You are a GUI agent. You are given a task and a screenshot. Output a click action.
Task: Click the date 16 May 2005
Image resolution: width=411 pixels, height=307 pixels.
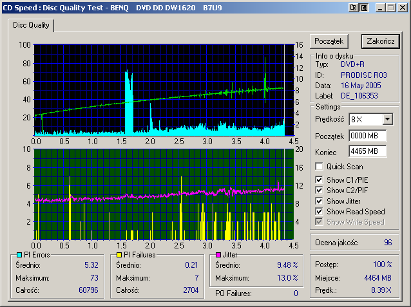[x=361, y=86]
